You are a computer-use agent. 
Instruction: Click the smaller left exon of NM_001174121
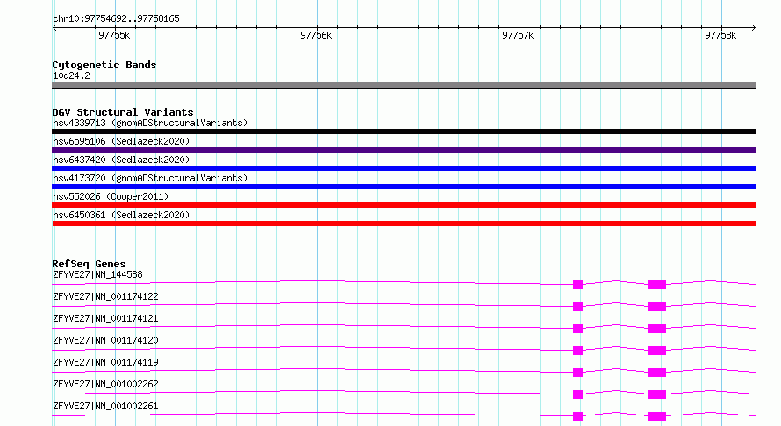coord(577,329)
